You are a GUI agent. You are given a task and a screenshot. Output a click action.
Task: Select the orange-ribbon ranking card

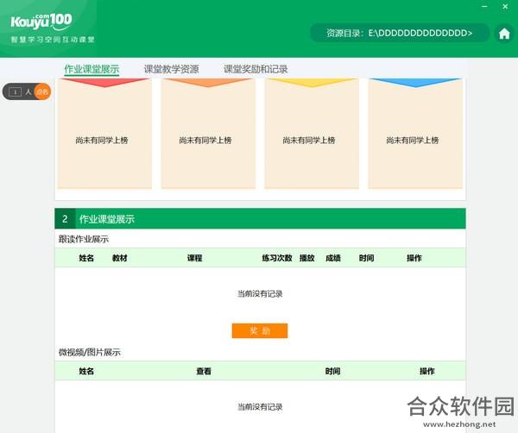pos(208,134)
